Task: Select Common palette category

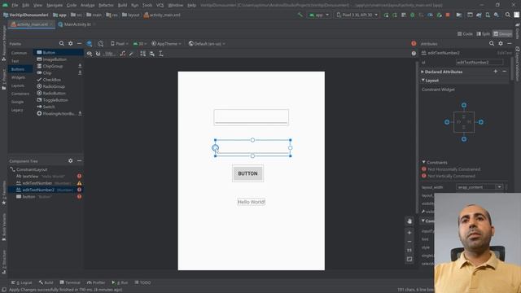Action: 19,53
